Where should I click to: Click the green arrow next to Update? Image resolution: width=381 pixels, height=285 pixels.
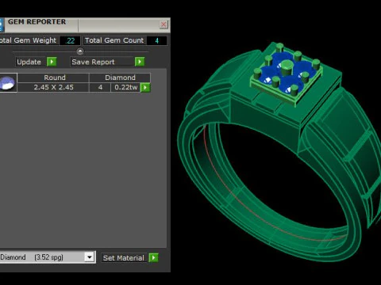click(x=52, y=62)
